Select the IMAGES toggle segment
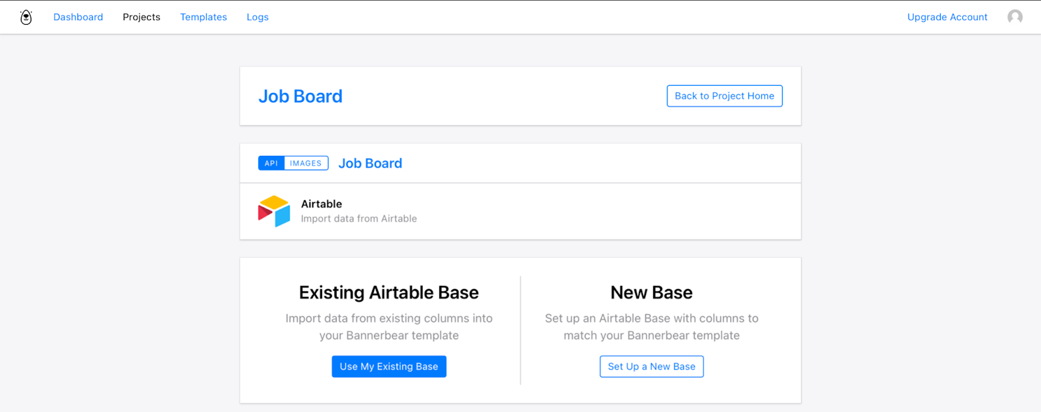The image size is (1041, 412). [306, 163]
